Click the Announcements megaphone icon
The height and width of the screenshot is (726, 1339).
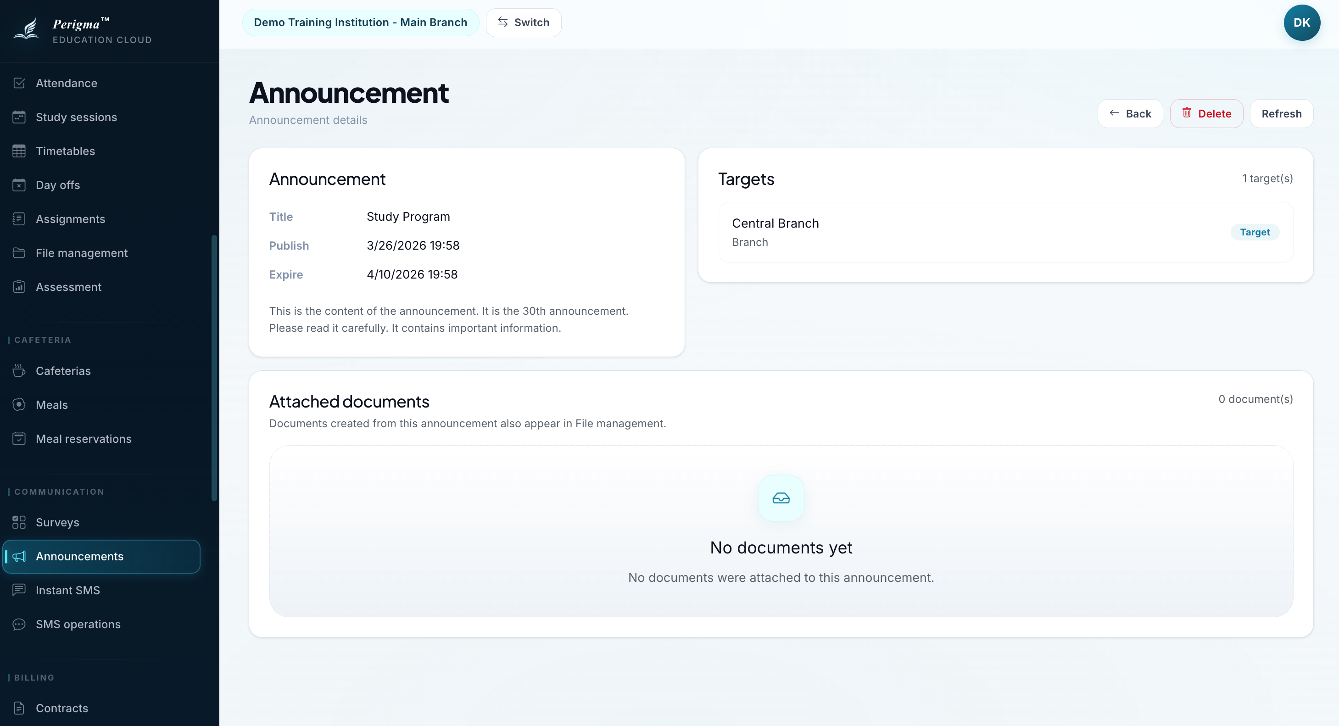point(19,557)
